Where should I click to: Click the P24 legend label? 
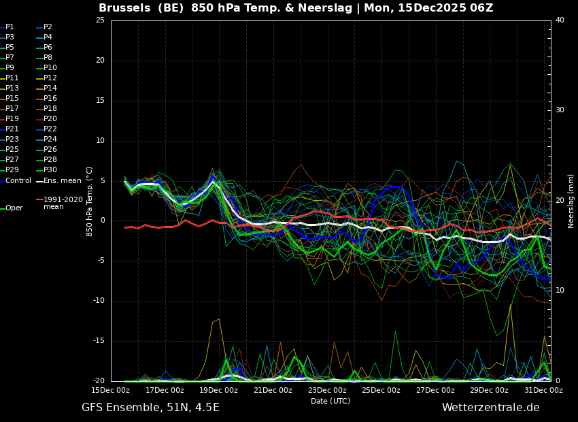(50, 139)
